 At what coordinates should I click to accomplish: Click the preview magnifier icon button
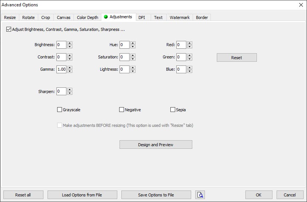point(200,195)
